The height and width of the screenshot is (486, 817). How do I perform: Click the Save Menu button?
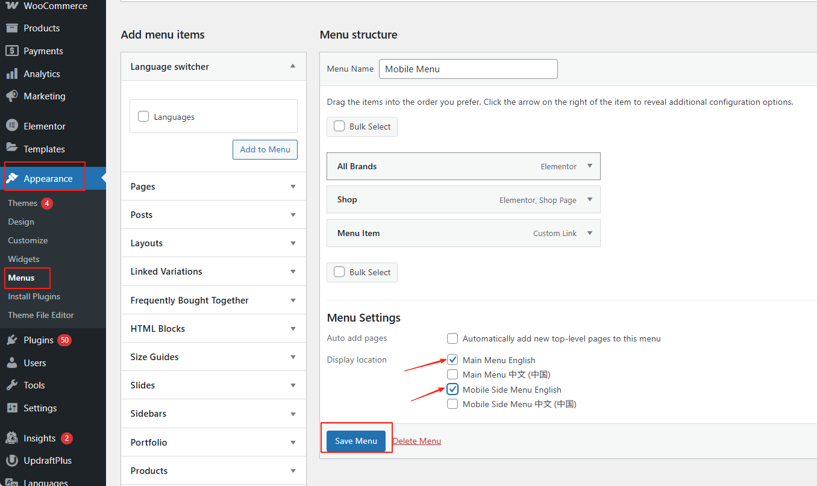click(355, 441)
